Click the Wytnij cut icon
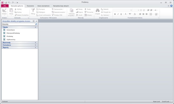The width and height of the screenshot is (174, 104). (16, 9)
